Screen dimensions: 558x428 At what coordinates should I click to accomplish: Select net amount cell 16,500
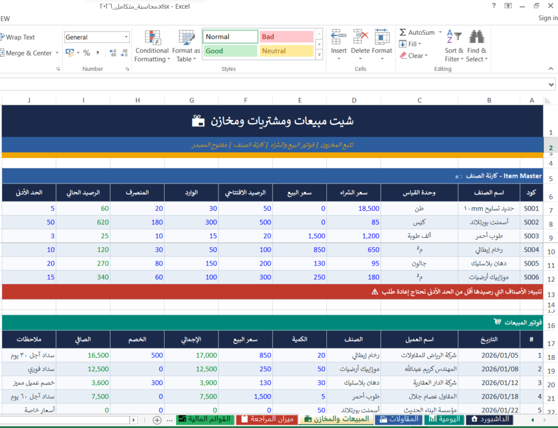click(83, 355)
